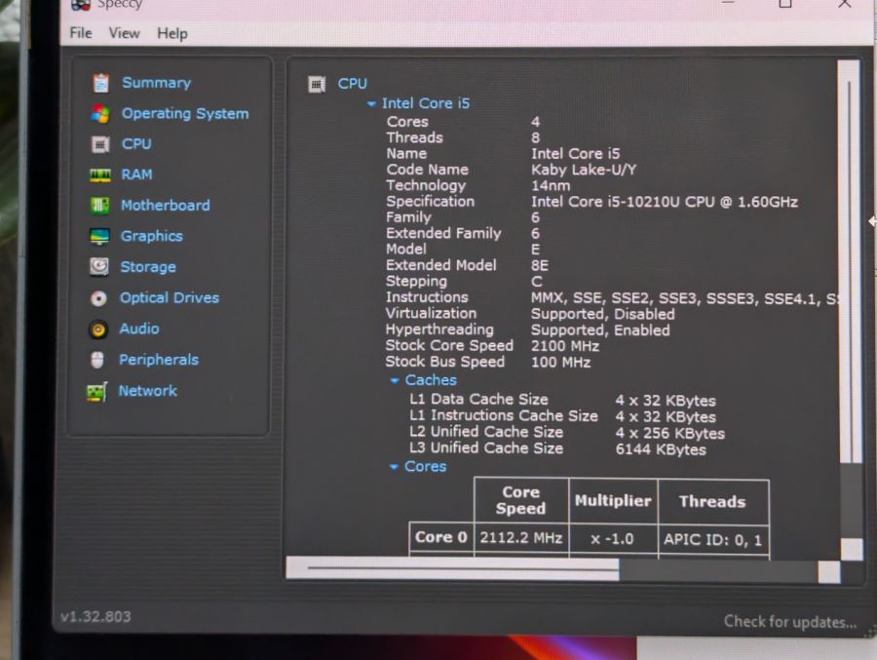Click the 2112.2 MHz core speed cell

point(520,538)
